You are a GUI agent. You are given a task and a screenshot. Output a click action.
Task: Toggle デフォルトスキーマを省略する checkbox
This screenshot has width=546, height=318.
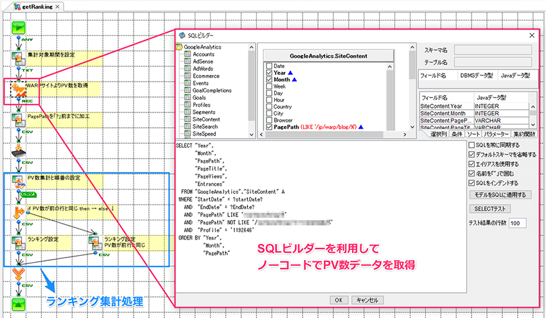tap(471, 154)
